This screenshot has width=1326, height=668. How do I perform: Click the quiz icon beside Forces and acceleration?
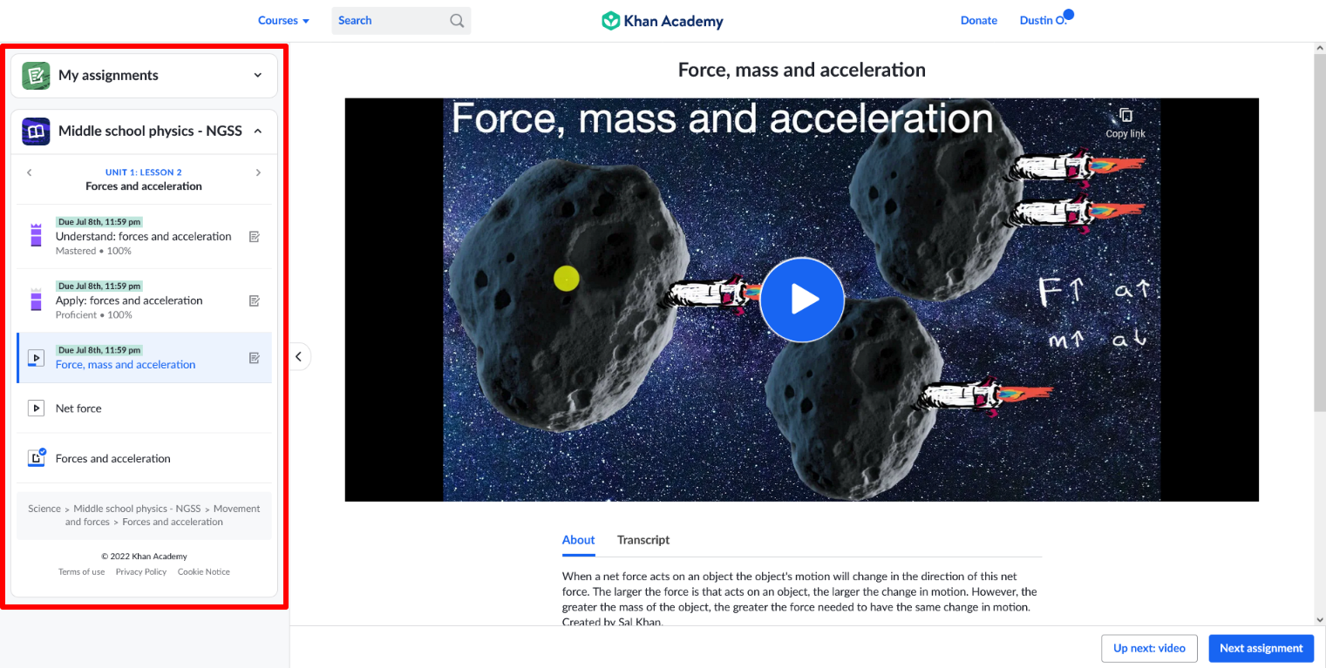pyautogui.click(x=36, y=457)
